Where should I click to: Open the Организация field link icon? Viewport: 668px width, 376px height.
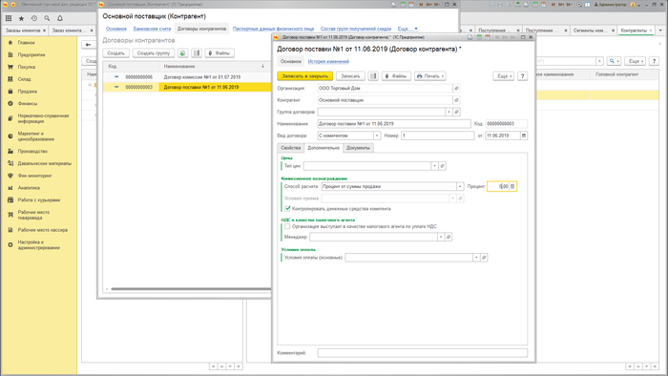tap(456, 88)
